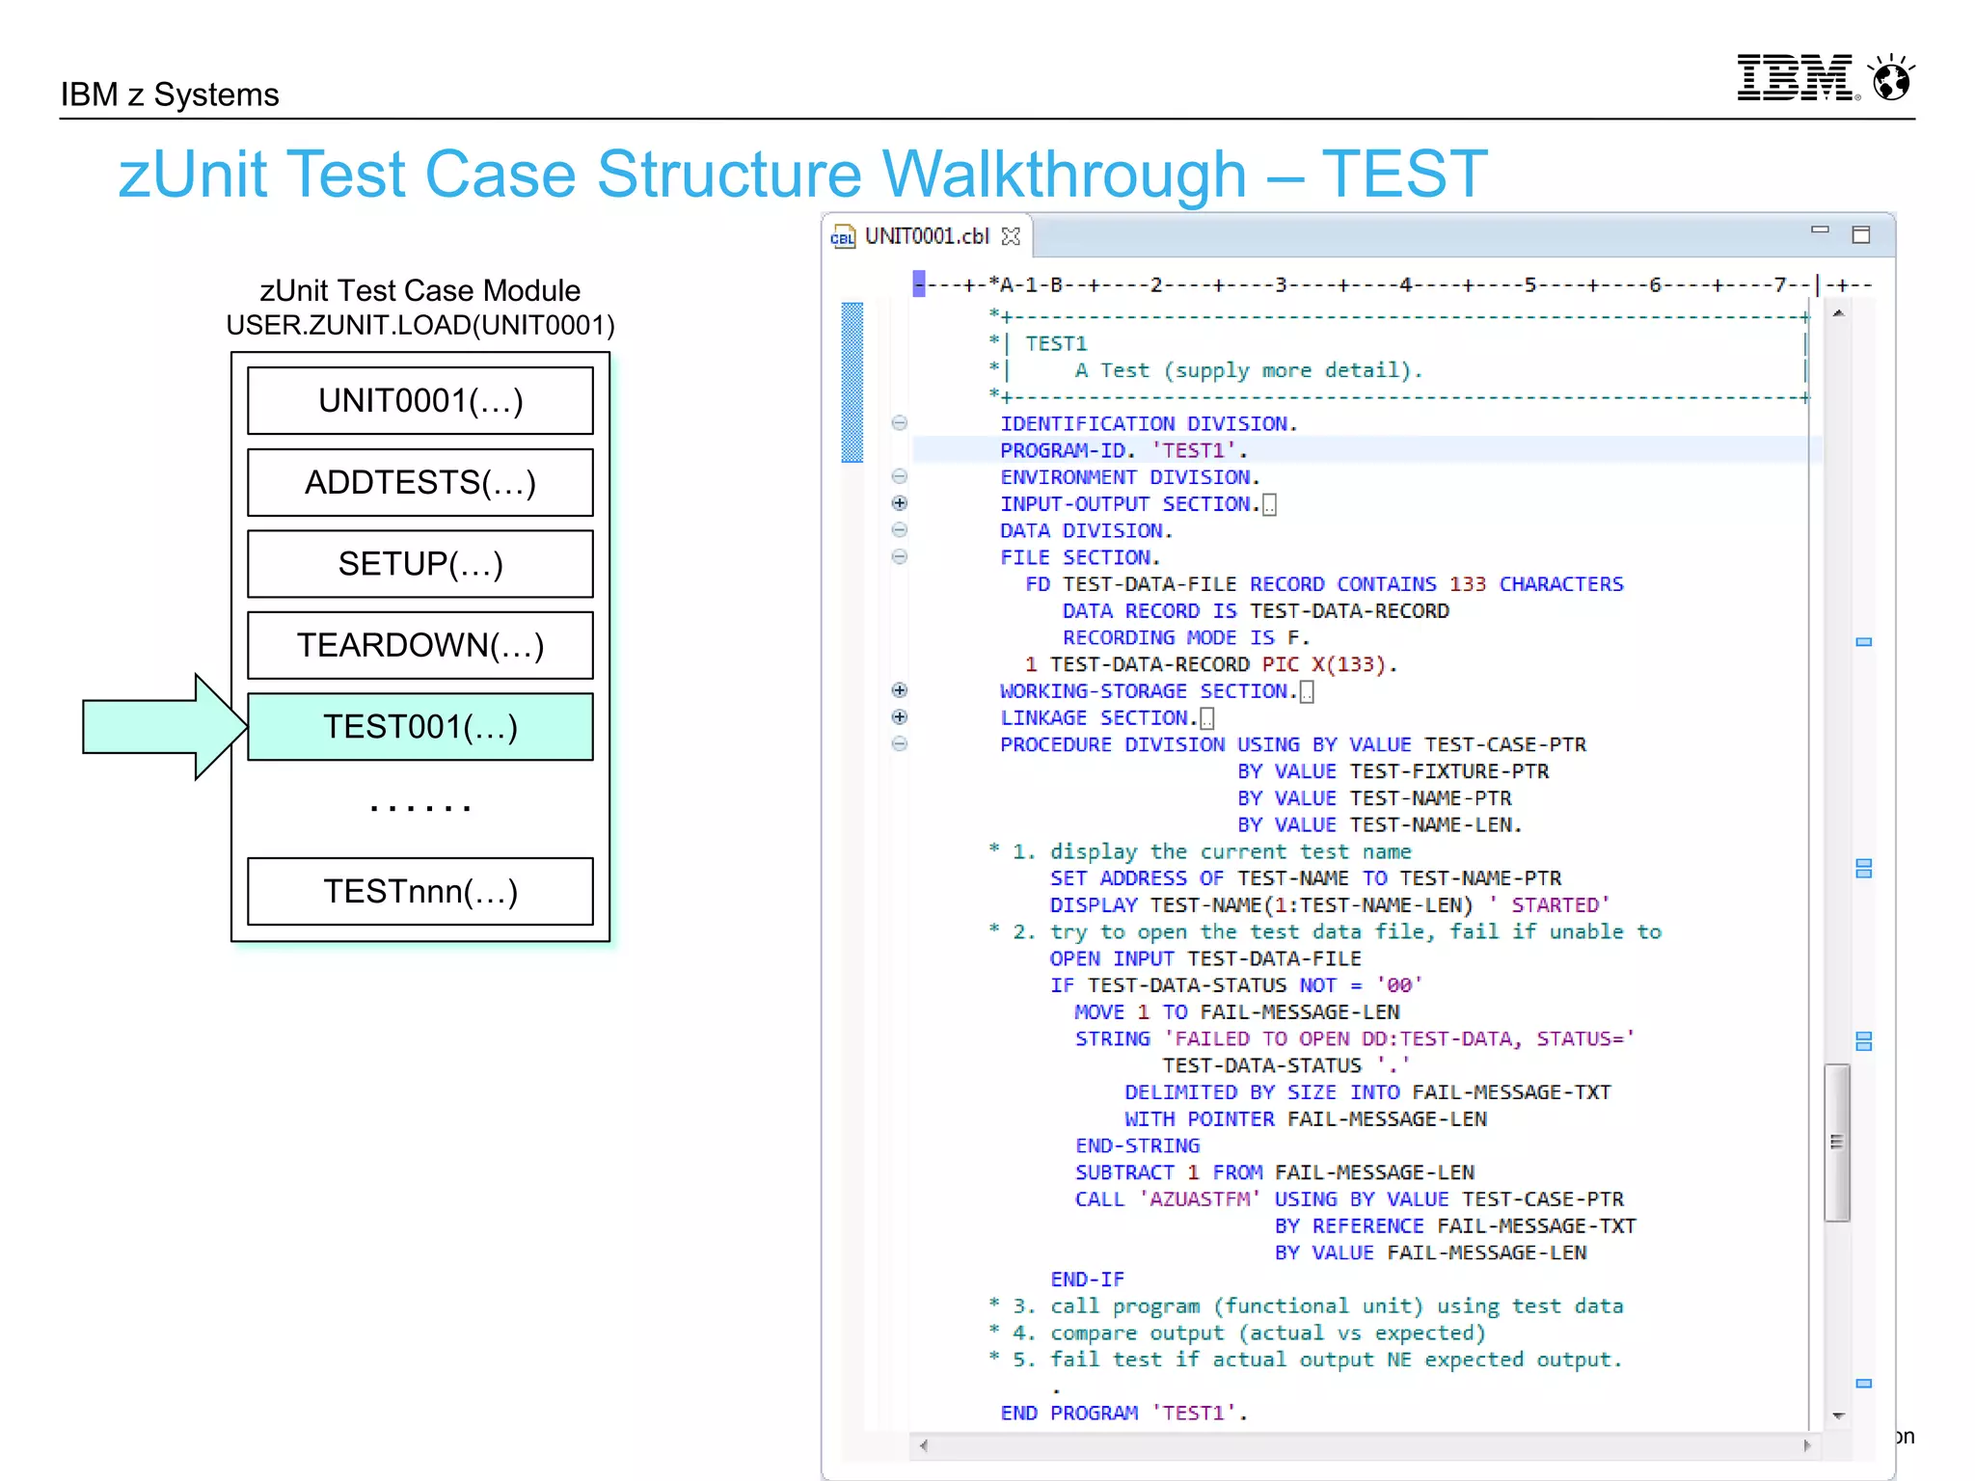The width and height of the screenshot is (1975, 1481).
Task: Expand the WORKING-STORAGE SECTION fold
Action: pos(899,690)
